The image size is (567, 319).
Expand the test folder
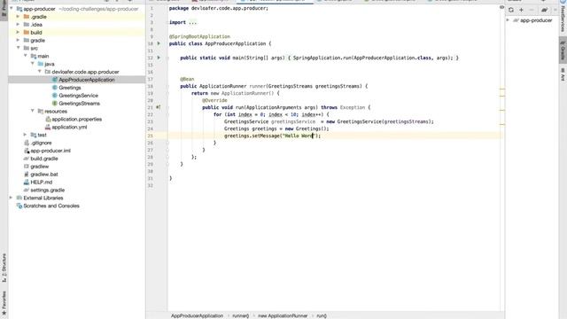(x=26, y=135)
